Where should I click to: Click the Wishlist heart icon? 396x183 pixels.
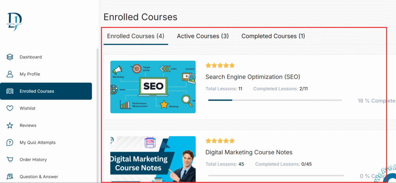(10, 108)
